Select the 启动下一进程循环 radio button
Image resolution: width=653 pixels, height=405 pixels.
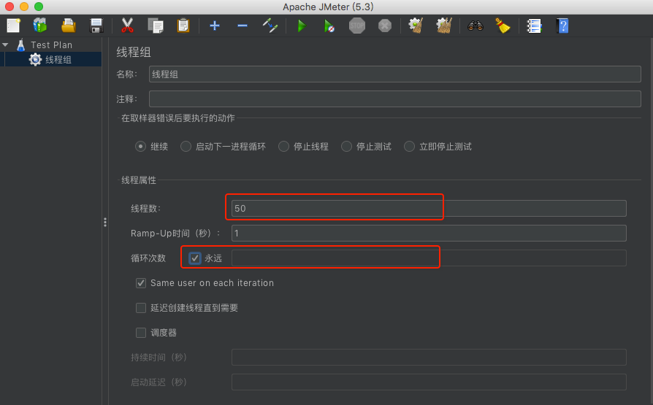click(x=186, y=147)
